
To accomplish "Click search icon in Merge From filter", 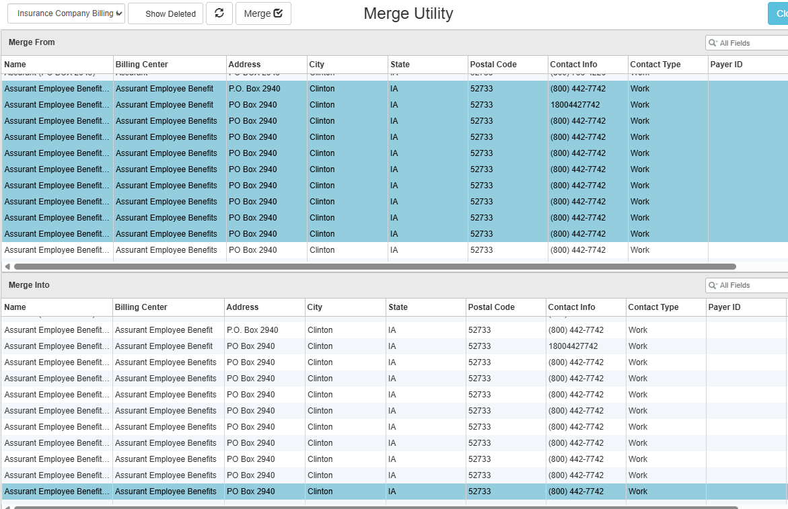I will click(x=713, y=43).
